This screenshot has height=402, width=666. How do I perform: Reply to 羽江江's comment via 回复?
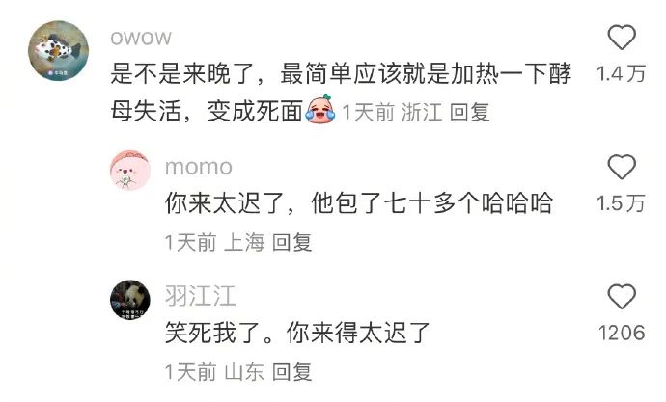tap(292, 372)
